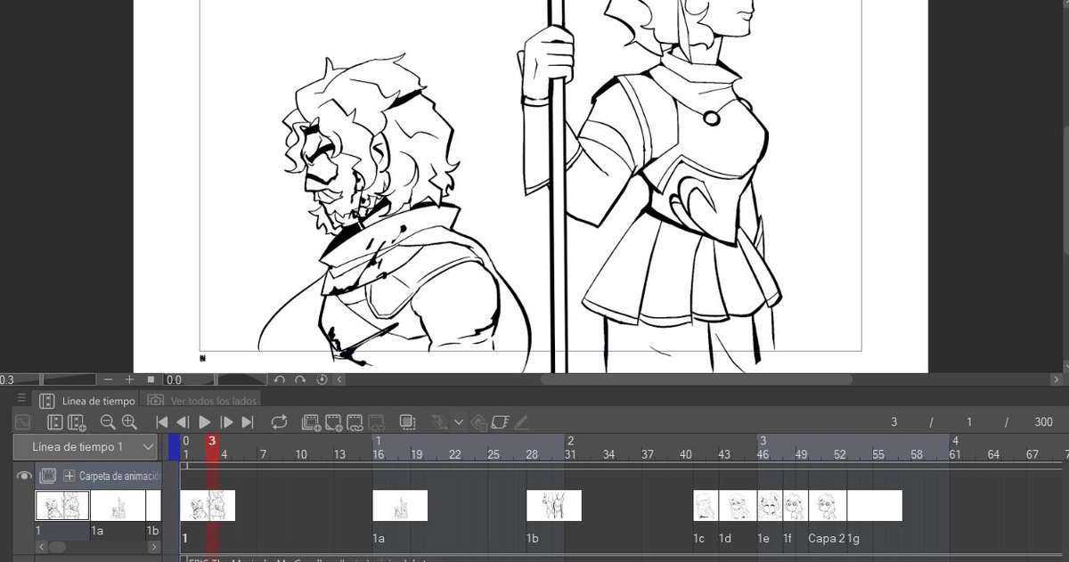Click the current frame number field showing 3
The image size is (1069, 562).
(x=894, y=422)
